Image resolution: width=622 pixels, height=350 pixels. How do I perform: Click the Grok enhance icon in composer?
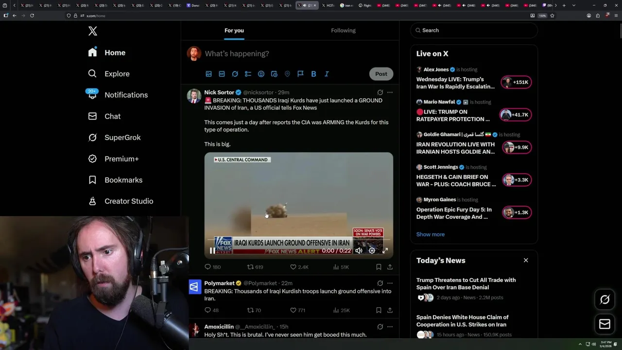point(235,74)
